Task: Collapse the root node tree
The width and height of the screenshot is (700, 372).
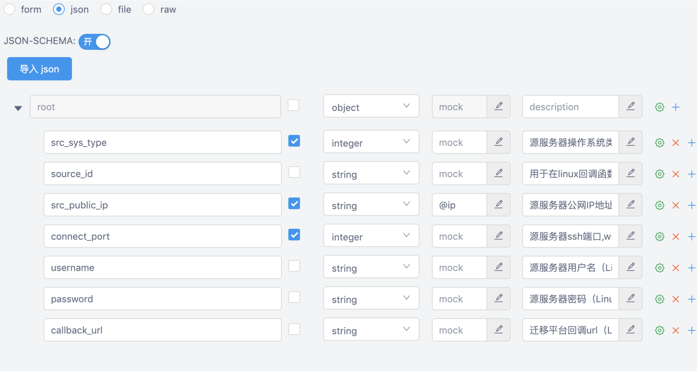Action: pyautogui.click(x=18, y=108)
